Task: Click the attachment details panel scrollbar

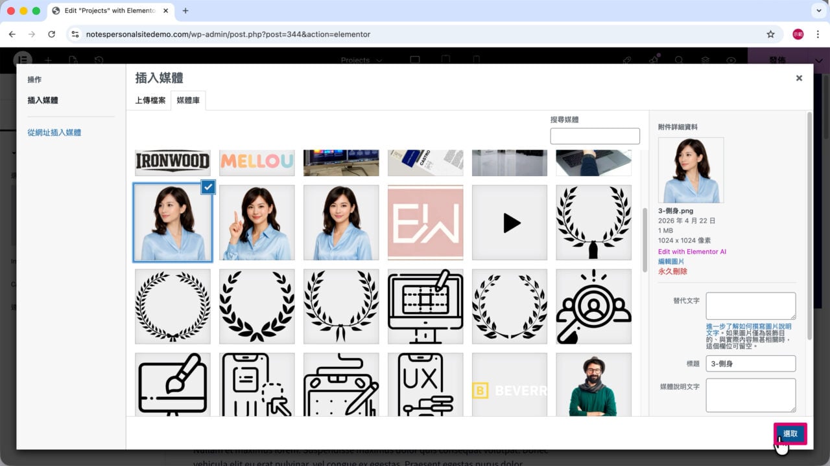Action: point(809,227)
